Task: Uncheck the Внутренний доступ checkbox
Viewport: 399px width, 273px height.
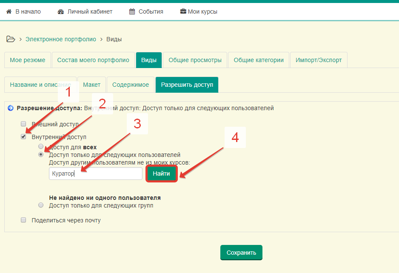Action: point(24,137)
